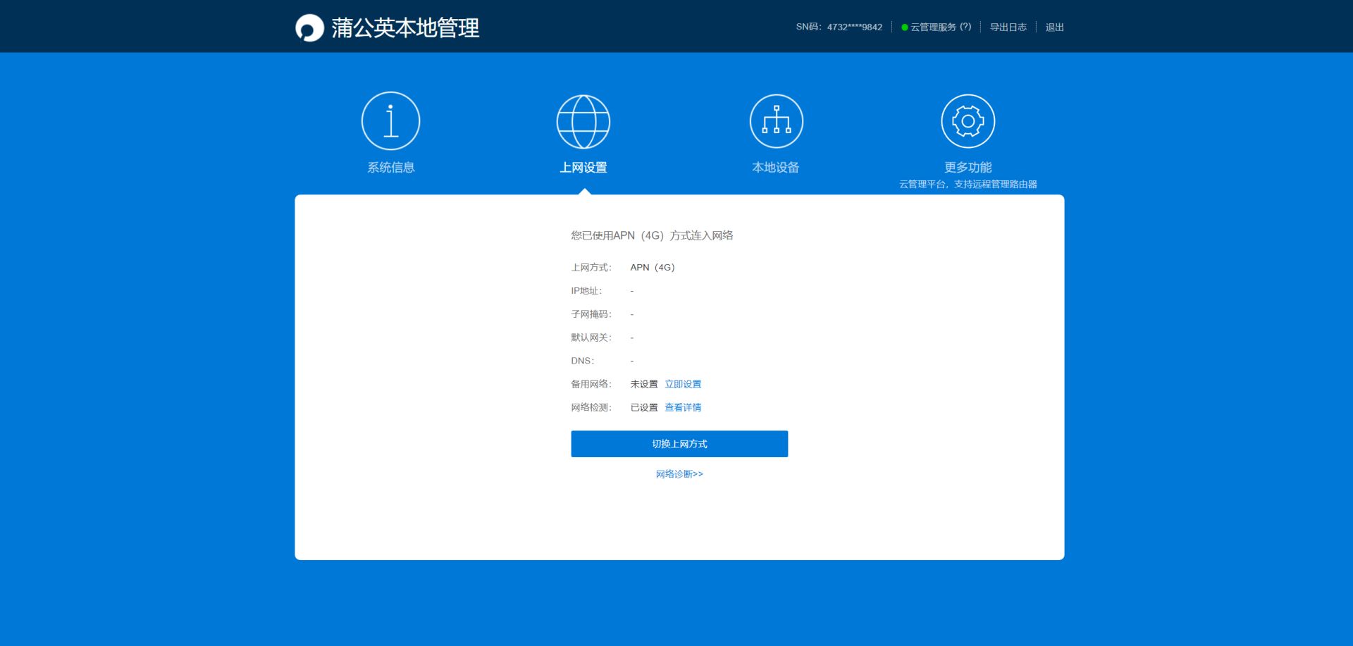Open the 更多功能 tab label
This screenshot has height=646, width=1353.
click(968, 168)
